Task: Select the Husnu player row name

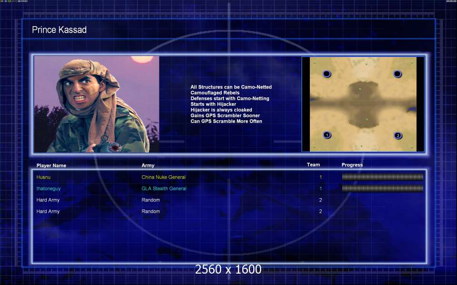Action: point(43,177)
